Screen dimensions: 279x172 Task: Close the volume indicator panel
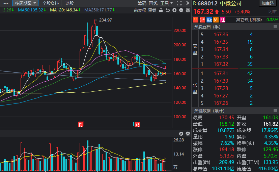181,134
